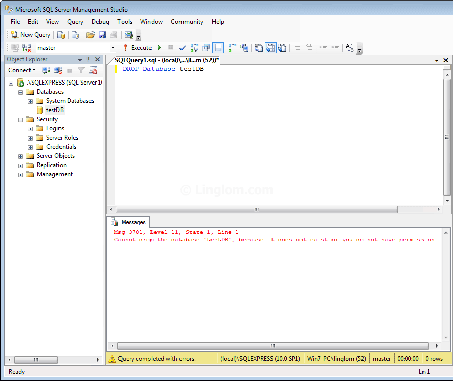Select the testDB database node
This screenshot has width=453, height=381.
(x=54, y=110)
